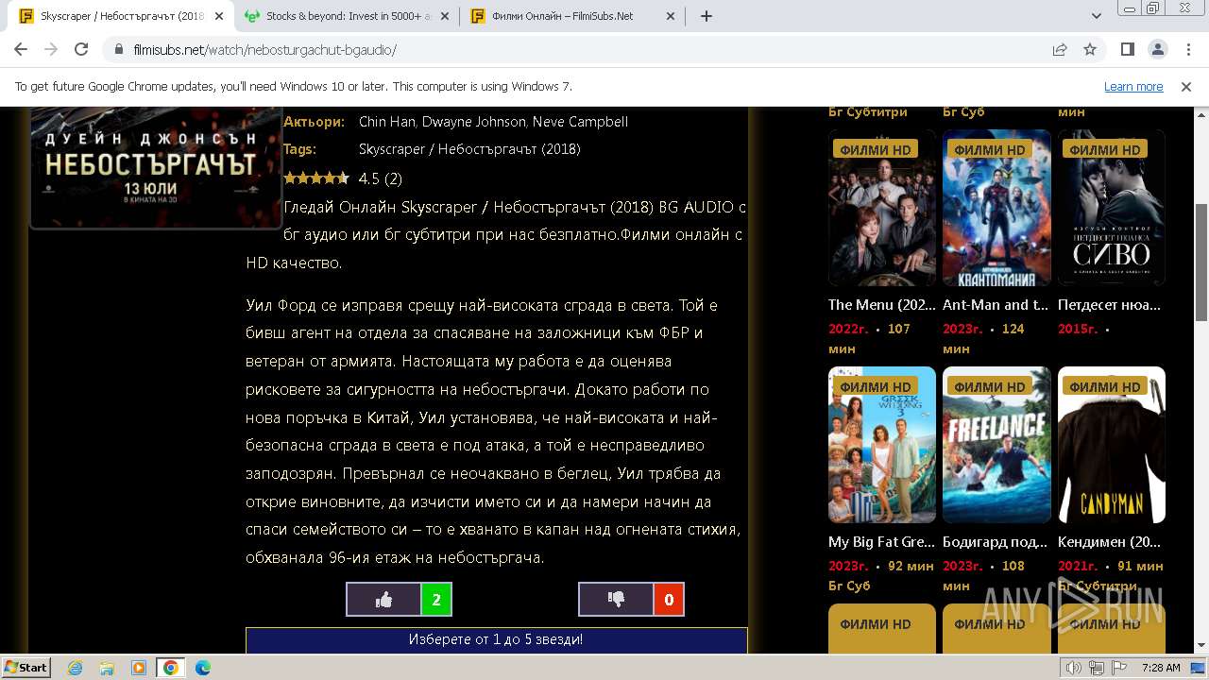Expand the tab search dropdown
This screenshot has height=680, width=1209.
tap(1097, 16)
